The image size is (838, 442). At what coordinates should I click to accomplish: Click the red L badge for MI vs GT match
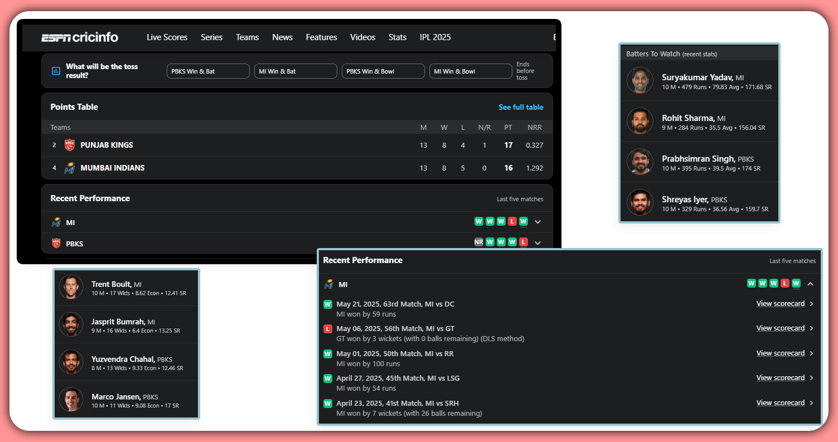[328, 329]
